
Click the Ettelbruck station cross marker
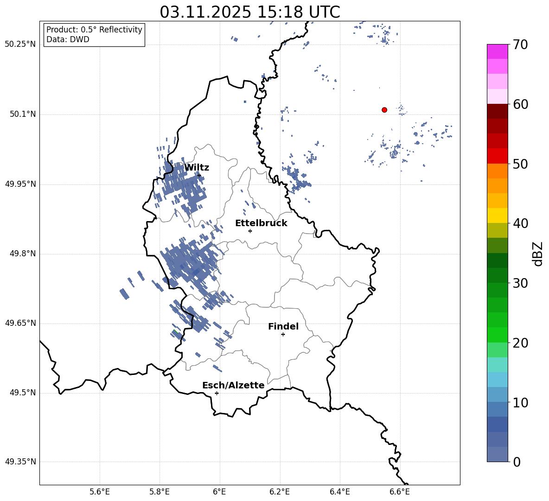[x=250, y=231]
